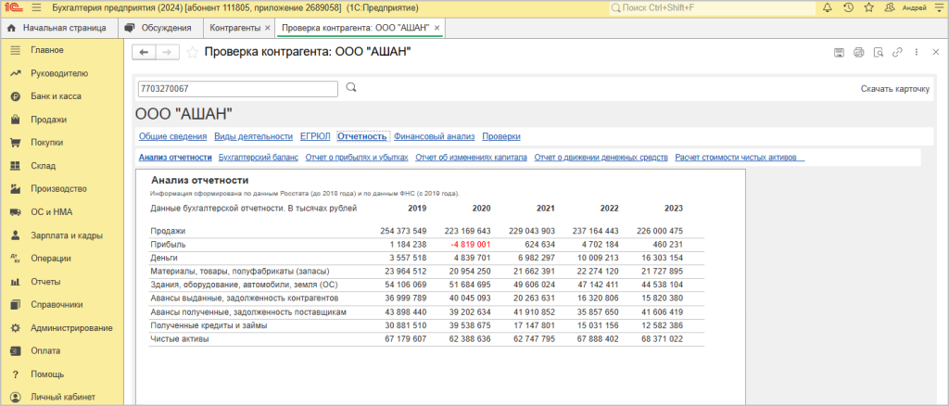Open print preview icon
Image resolution: width=949 pixels, height=406 pixels.
point(879,53)
